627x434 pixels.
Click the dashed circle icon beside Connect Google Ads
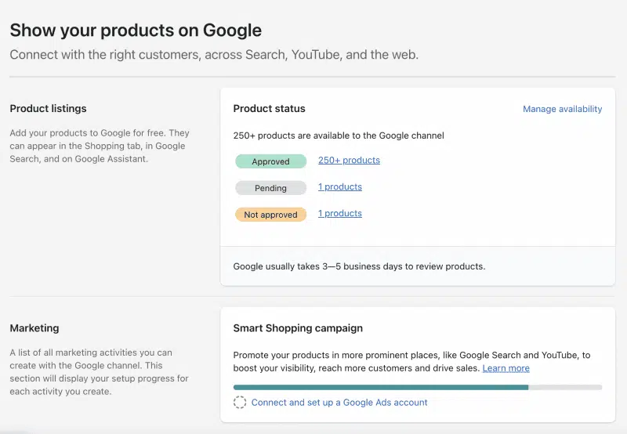tap(240, 403)
